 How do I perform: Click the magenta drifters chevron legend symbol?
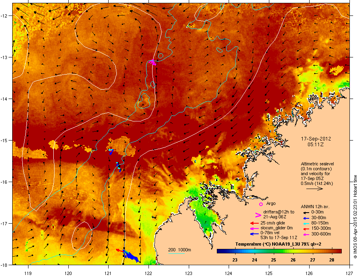258,215
